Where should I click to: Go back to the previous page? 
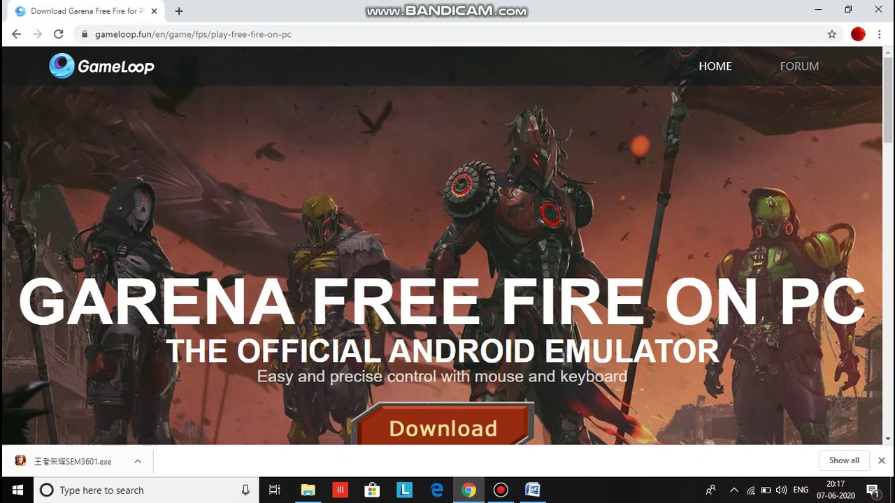click(x=17, y=34)
